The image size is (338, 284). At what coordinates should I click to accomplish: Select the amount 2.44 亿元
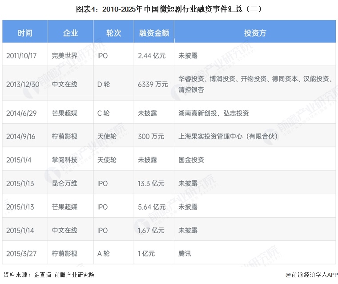(x=152, y=56)
